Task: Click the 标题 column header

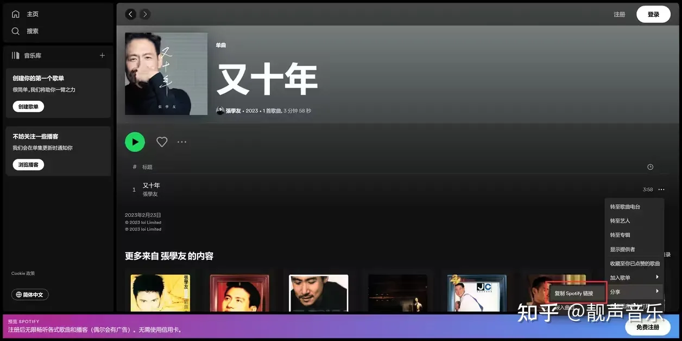Action: tap(147, 167)
